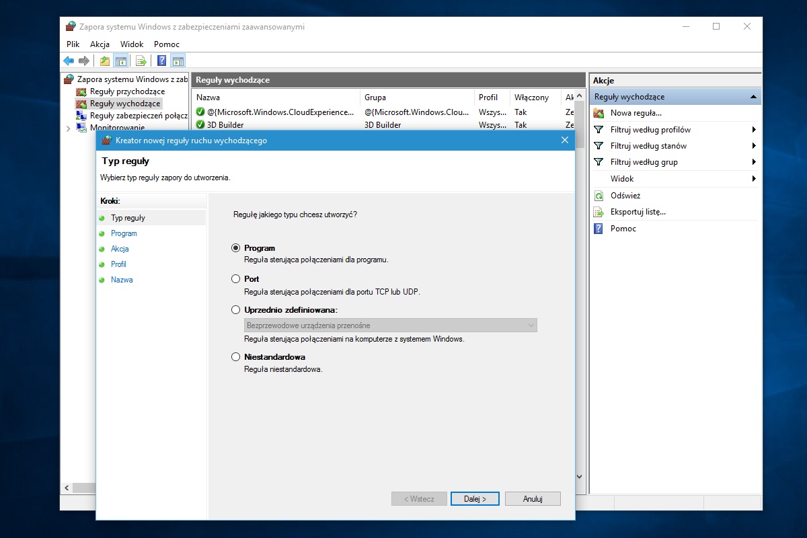Click the Odśwież refresh icon
This screenshot has width=807, height=538.
point(599,196)
